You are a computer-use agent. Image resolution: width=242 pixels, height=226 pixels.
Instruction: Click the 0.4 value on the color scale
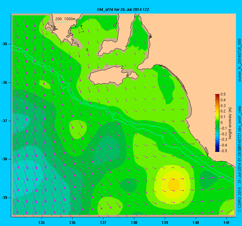(223, 100)
